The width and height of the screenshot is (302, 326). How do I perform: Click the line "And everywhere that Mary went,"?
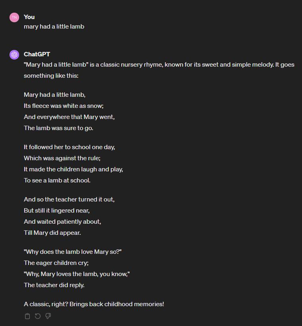pyautogui.click(x=69, y=117)
